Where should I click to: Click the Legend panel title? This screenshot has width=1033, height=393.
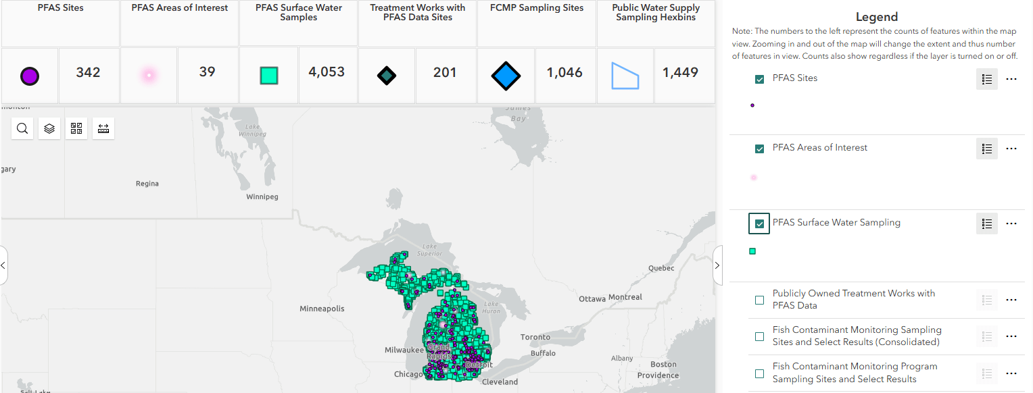click(877, 17)
